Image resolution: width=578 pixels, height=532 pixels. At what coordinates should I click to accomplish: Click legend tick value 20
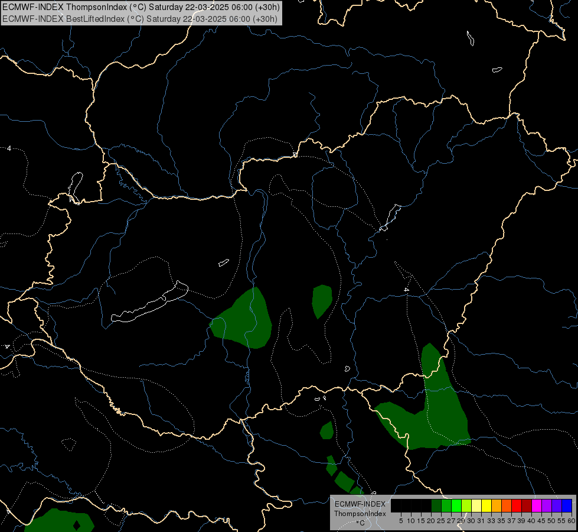431,521
